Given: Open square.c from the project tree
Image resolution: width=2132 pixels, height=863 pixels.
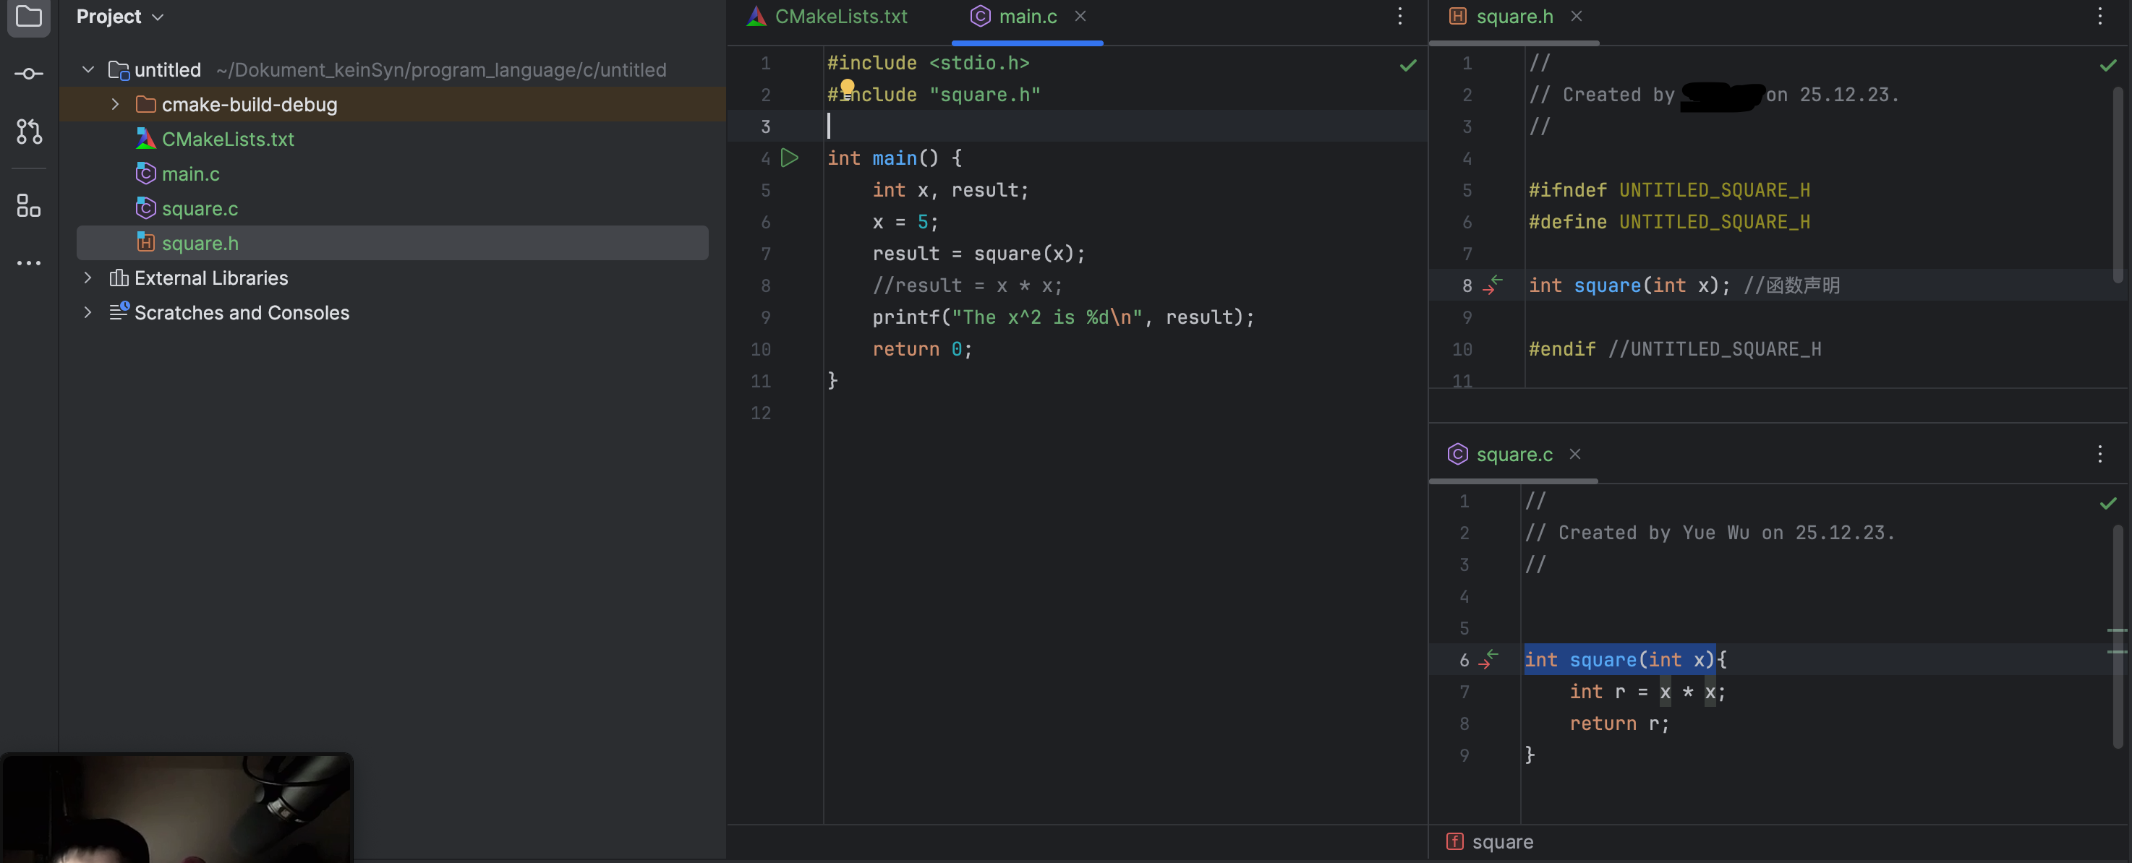Looking at the screenshot, I should (x=200, y=208).
